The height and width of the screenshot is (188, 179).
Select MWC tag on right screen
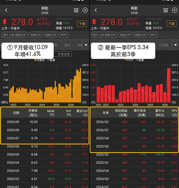coord(153,35)
